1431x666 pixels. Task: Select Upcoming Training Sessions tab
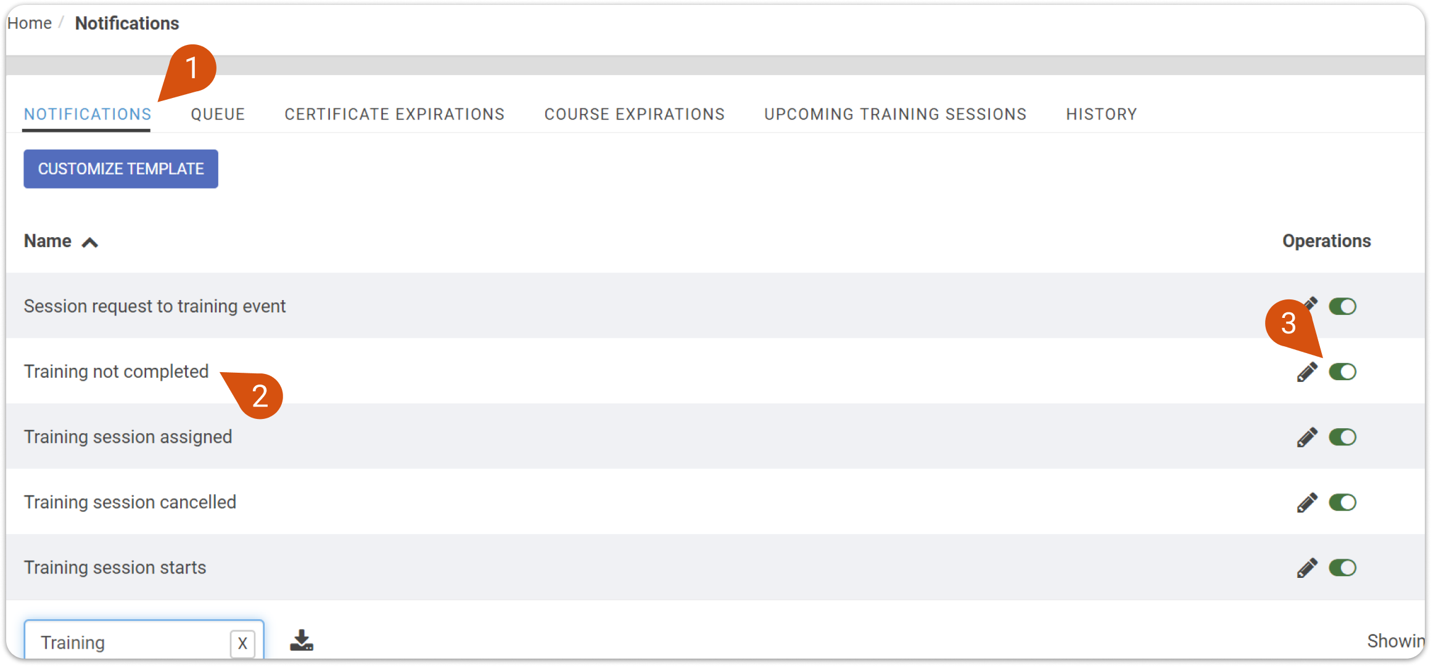[x=896, y=115]
